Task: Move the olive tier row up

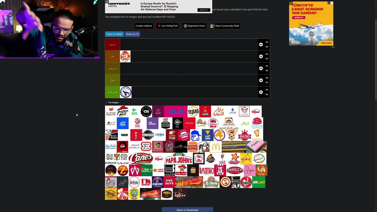Action: click(267, 66)
